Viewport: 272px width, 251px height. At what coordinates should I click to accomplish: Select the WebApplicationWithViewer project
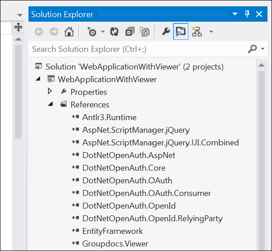coord(107,79)
